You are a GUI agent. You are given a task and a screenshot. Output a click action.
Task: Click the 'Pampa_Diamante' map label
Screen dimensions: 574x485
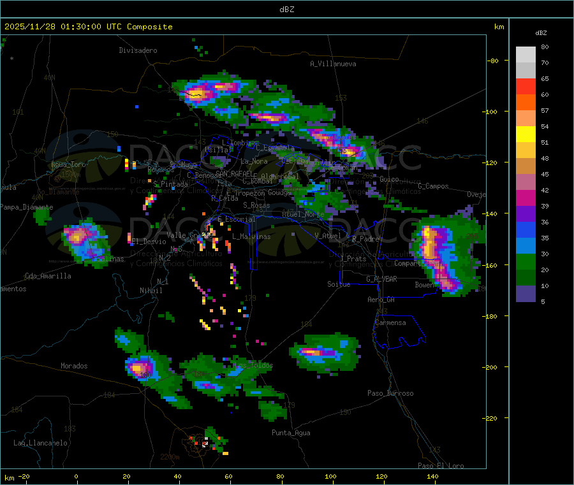click(x=27, y=207)
